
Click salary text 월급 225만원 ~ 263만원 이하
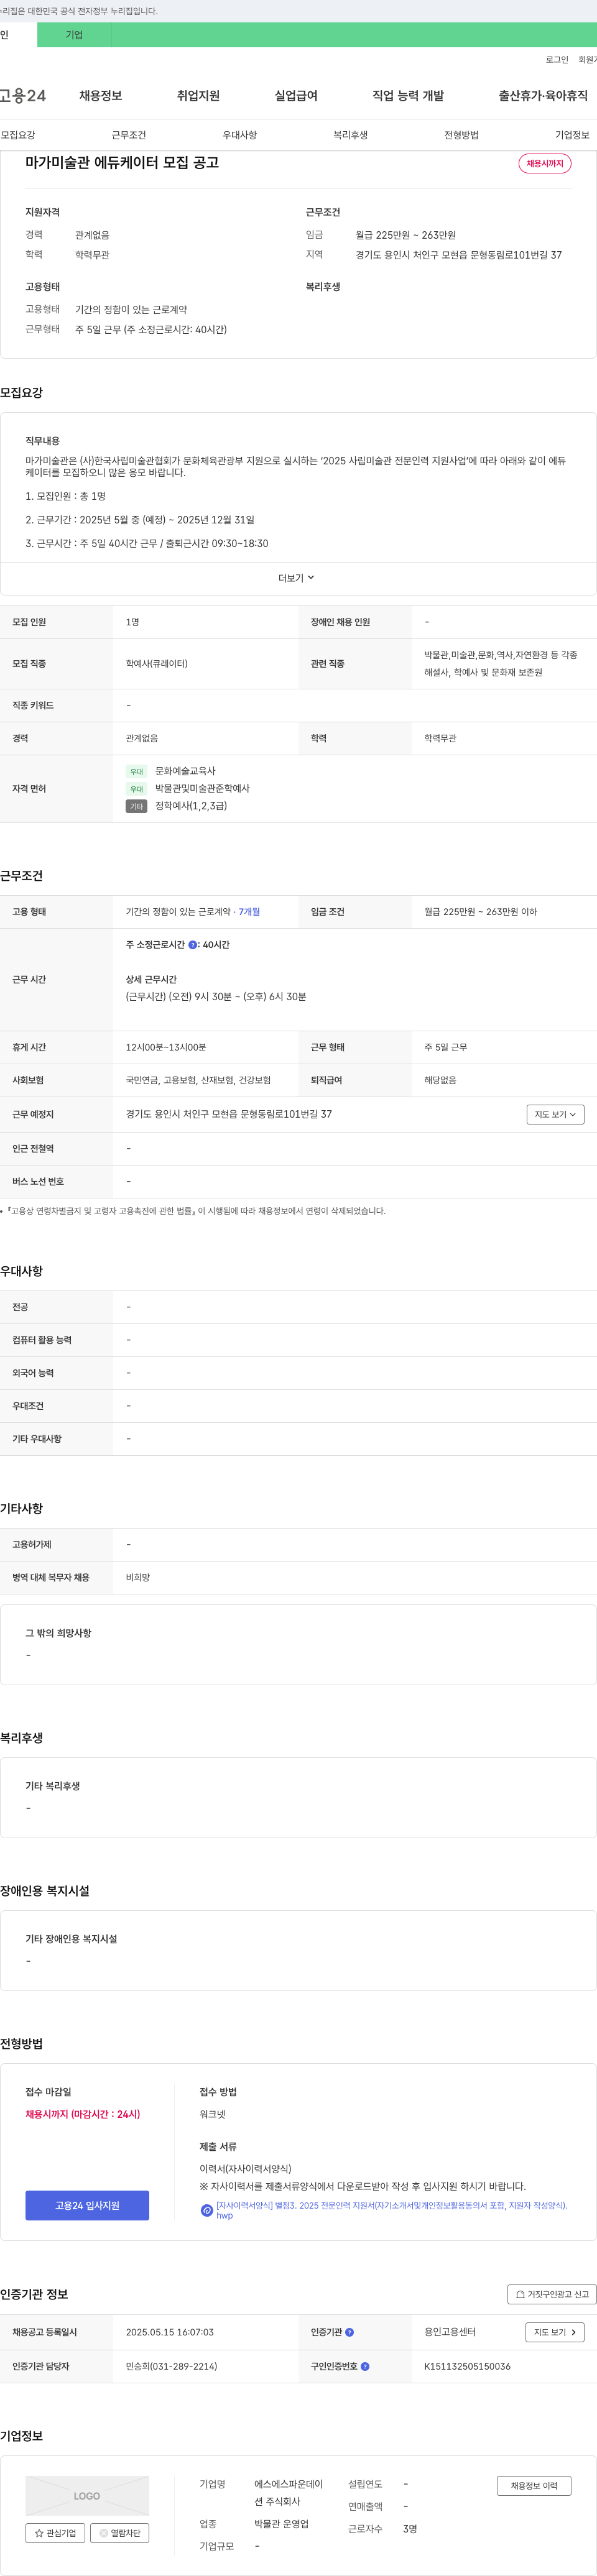click(x=480, y=912)
